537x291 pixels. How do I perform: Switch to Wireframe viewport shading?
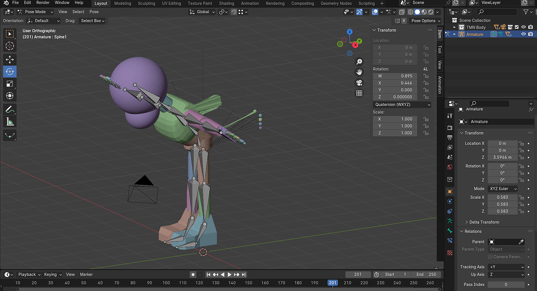point(410,12)
